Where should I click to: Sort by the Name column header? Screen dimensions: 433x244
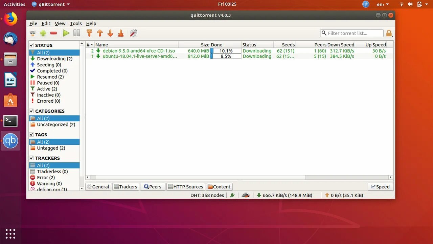pos(136,45)
